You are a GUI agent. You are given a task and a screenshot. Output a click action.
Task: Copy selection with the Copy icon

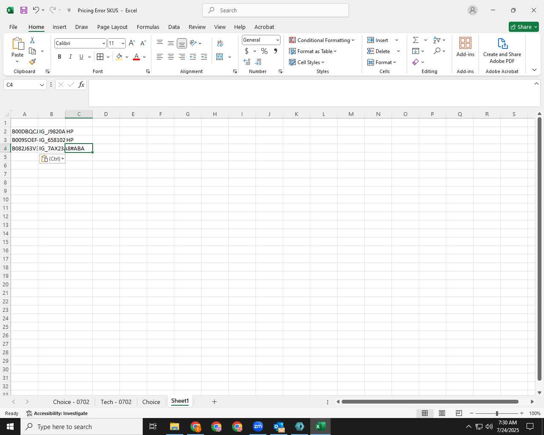(x=32, y=51)
